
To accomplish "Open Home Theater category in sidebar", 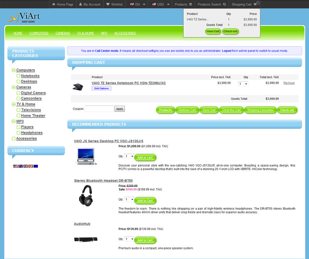I will pos(33,115).
